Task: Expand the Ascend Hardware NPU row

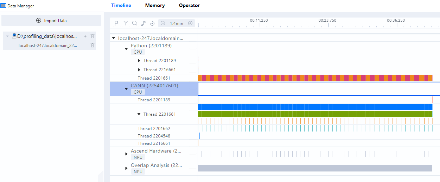Action: click(x=126, y=154)
